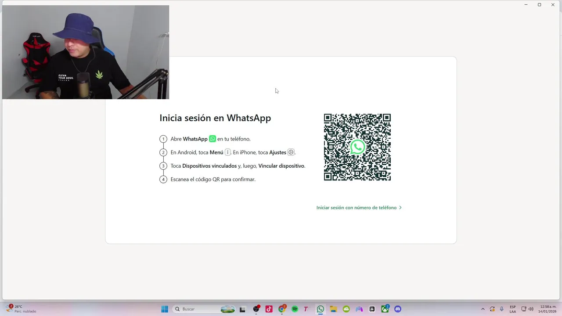Open File Explorer from the taskbar
This screenshot has width=562, height=316.
click(x=333, y=309)
